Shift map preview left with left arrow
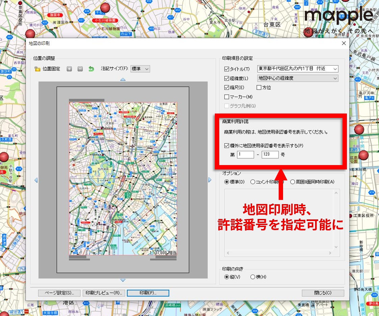This screenshot has width=379, height=316. tap(36, 180)
